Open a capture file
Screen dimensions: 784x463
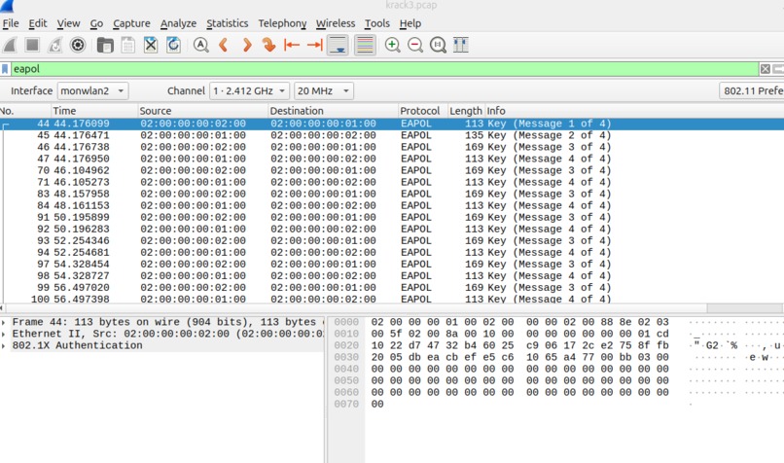(105, 45)
